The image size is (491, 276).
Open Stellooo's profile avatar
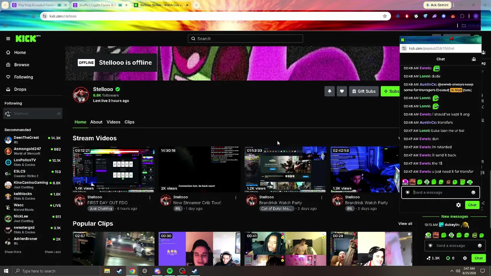[81, 95]
